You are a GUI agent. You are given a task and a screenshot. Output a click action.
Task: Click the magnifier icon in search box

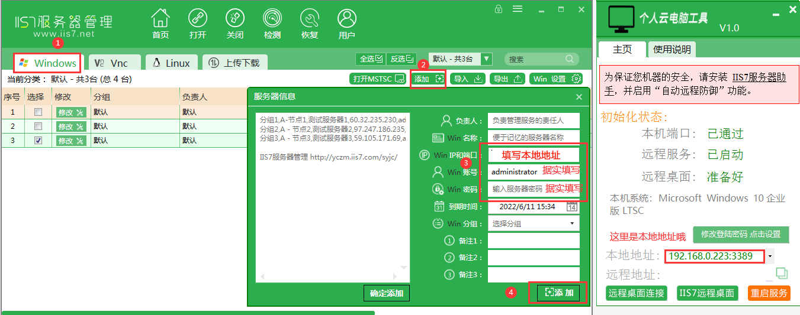tap(570, 59)
